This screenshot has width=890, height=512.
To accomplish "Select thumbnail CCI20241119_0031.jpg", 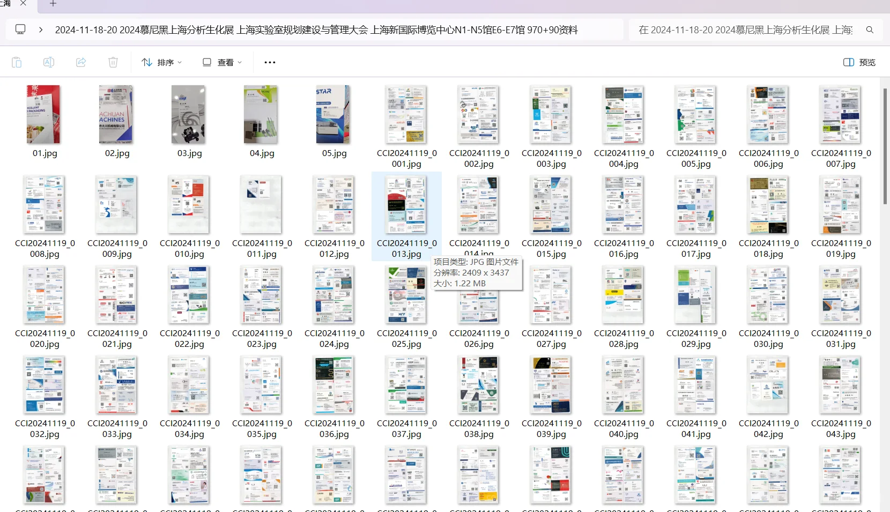I will point(841,294).
